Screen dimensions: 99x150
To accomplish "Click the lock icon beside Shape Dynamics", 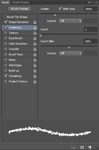I will [x=35, y=22].
